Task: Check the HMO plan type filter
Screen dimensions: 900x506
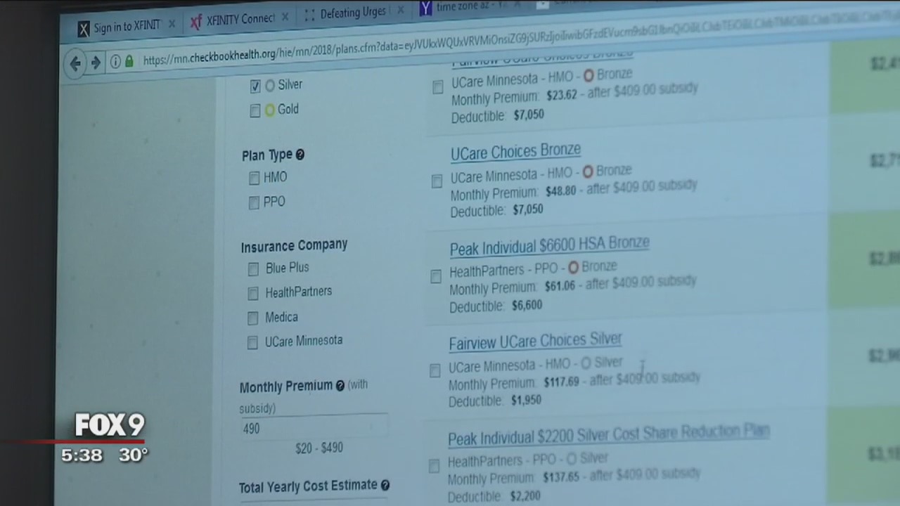Action: 254,179
